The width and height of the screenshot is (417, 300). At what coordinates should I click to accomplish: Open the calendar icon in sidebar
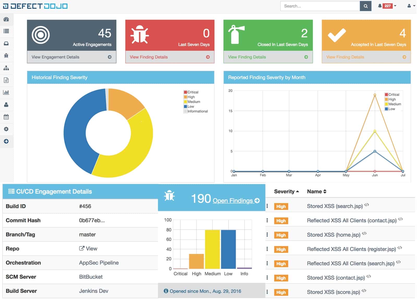click(7, 117)
